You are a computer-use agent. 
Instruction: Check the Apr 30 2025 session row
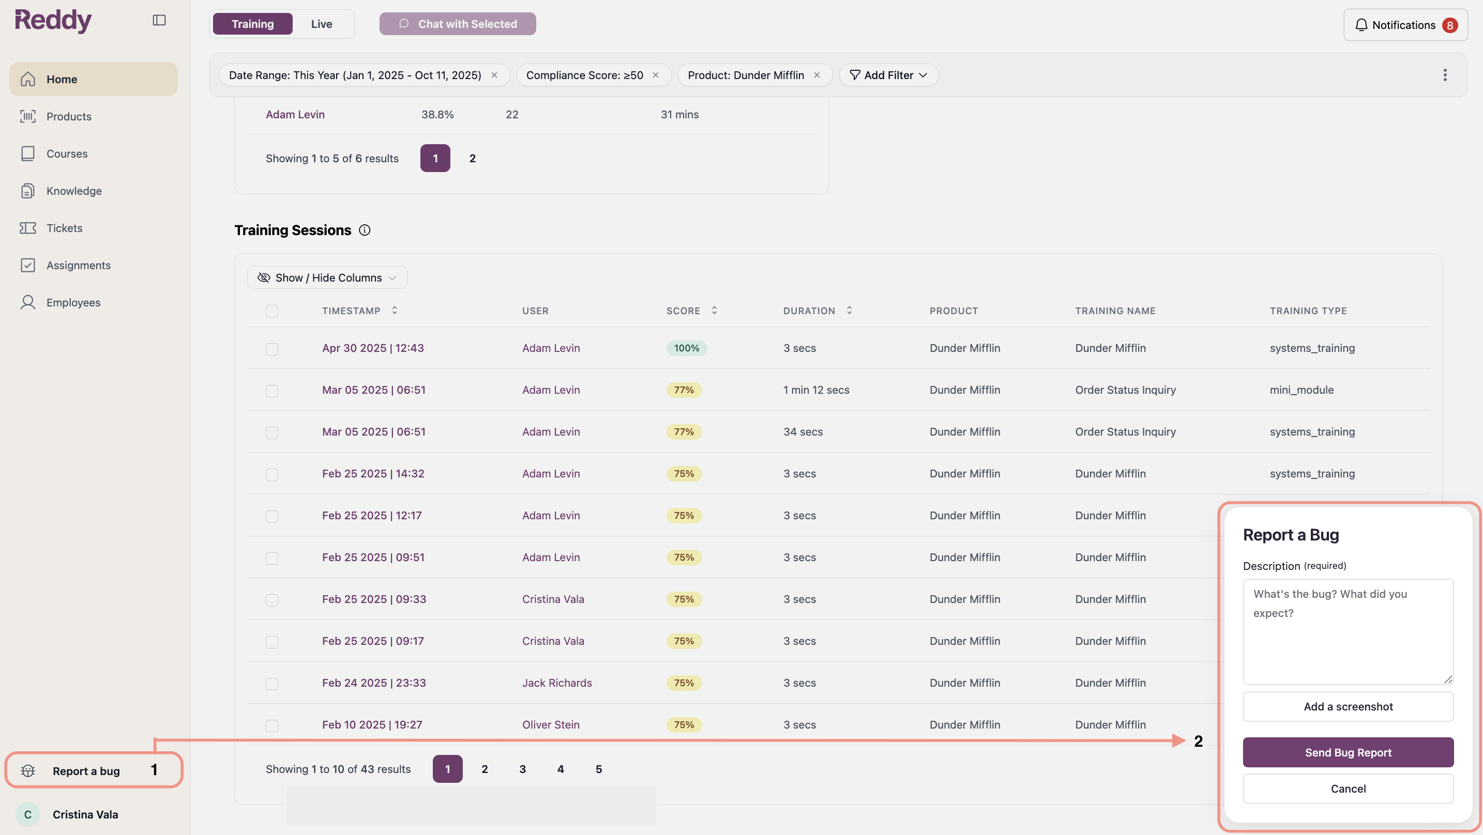273,349
